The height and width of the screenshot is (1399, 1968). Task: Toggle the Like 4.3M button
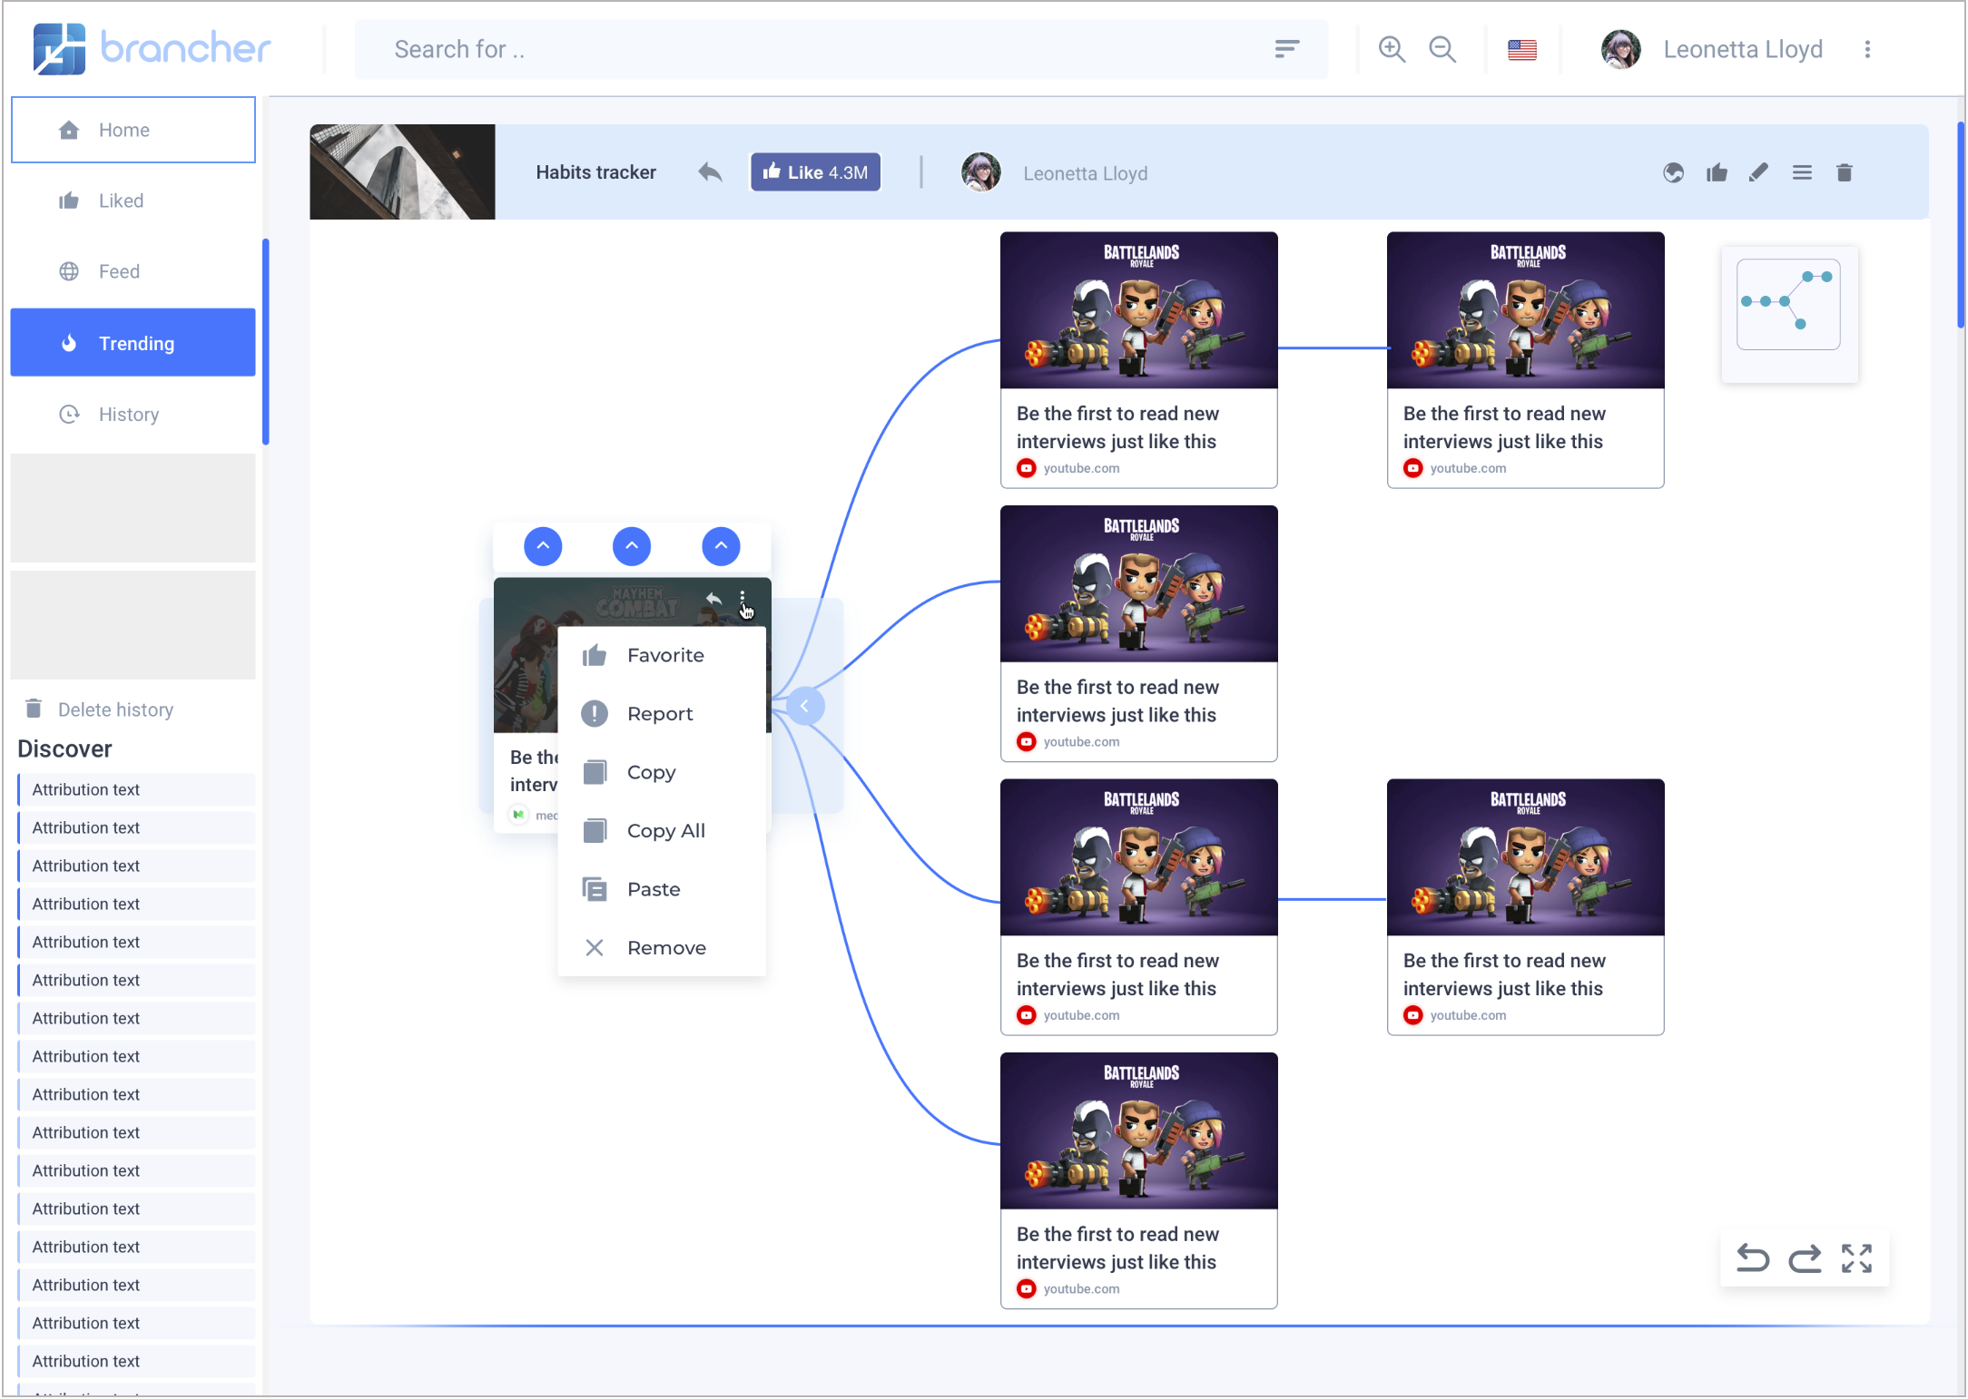(815, 172)
